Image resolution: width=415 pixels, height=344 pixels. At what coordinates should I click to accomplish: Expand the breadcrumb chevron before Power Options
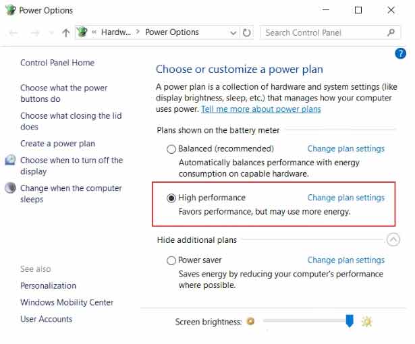(x=138, y=32)
